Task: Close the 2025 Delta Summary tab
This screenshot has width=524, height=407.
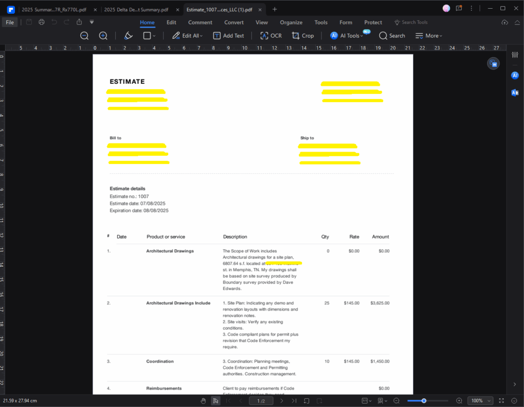Action: [178, 10]
